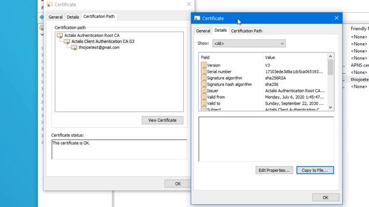Select Actalis Client Authentication CA G3 node
The height and width of the screenshot is (207, 369).
103,41
